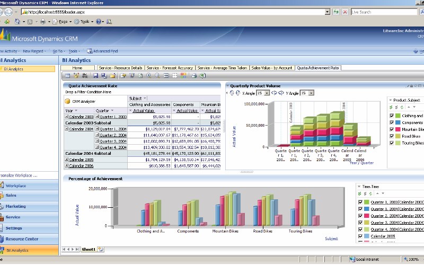Click the second X rotation arrow icon
The height and width of the screenshot is (265, 424).
click(238, 93)
